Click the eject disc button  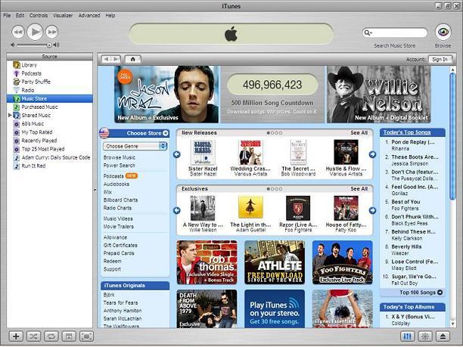(443, 336)
